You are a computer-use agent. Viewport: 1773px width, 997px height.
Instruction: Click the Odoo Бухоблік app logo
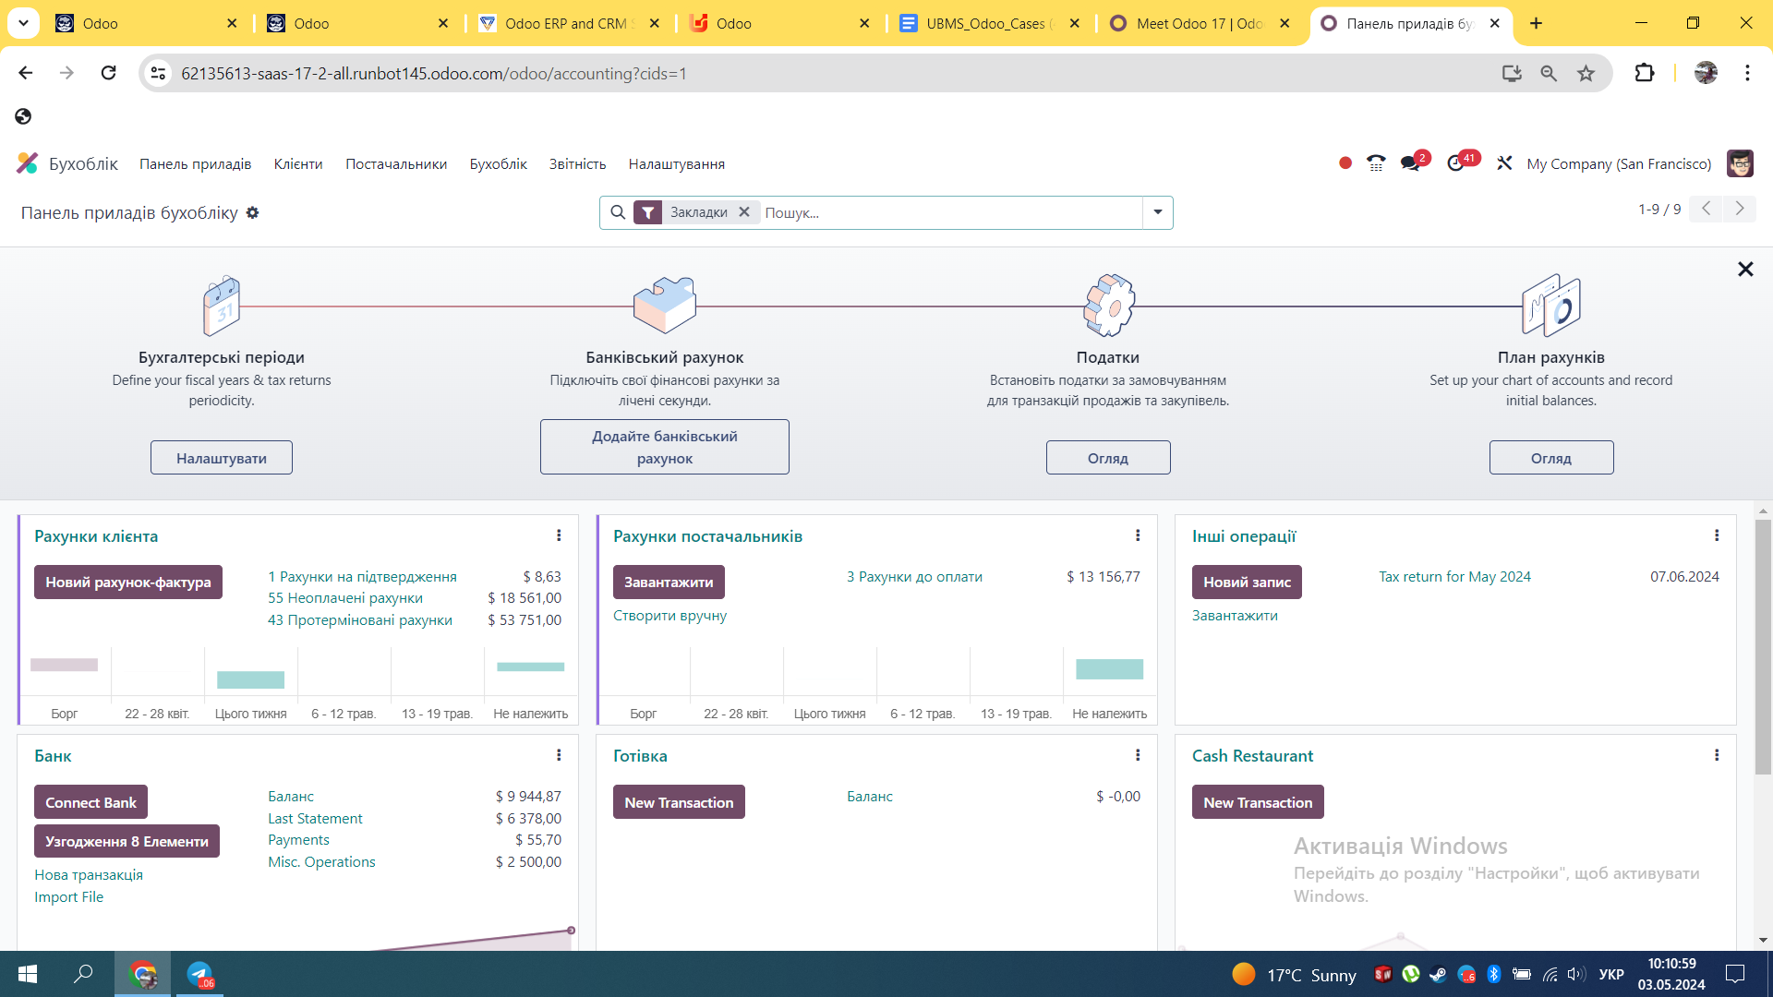click(28, 163)
